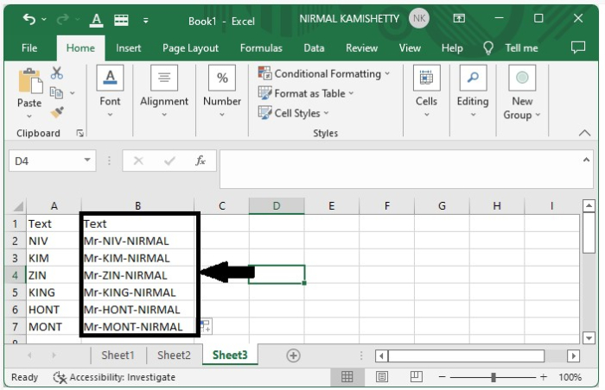
Task: Click the Redo arrow icon
Action: point(62,19)
